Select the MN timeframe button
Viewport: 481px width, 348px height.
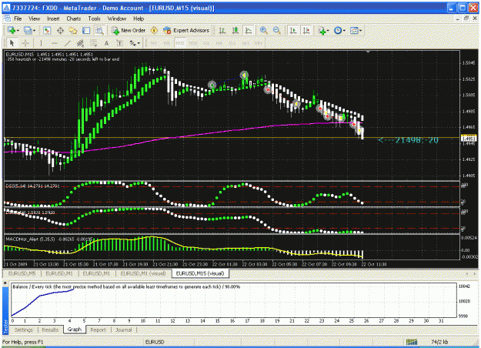click(x=259, y=43)
